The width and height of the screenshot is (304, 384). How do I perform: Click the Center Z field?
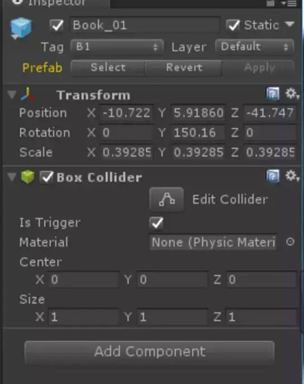[261, 279]
